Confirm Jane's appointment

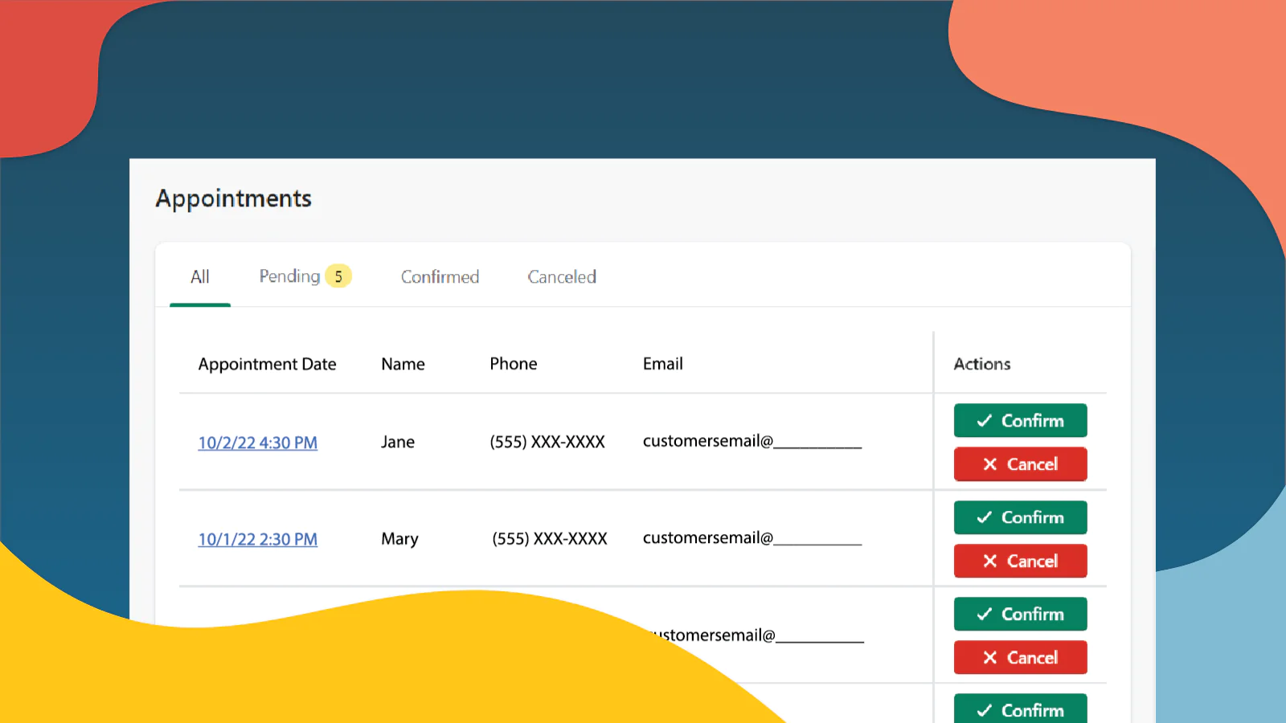click(x=1021, y=420)
